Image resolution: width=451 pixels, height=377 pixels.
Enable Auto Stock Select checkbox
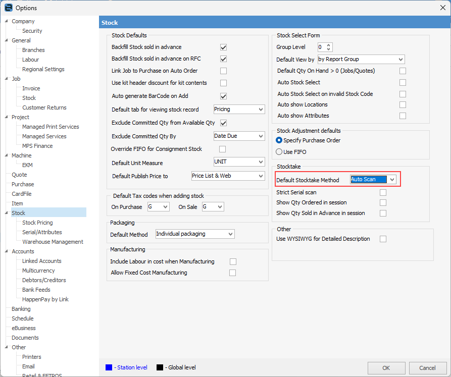(403, 82)
